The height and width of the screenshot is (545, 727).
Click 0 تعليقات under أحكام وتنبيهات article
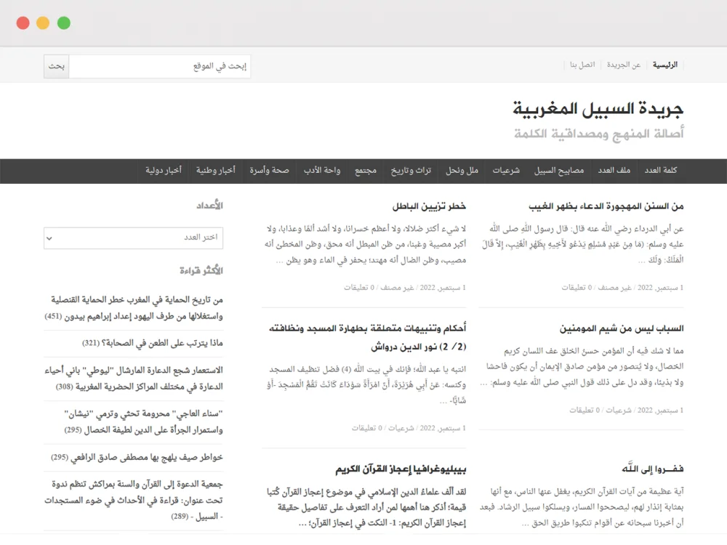pos(366,428)
